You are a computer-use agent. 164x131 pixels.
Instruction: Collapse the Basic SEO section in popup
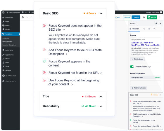(101, 13)
